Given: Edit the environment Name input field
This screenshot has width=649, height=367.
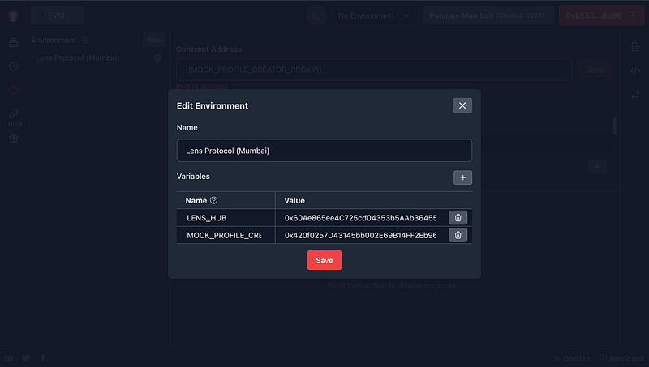Looking at the screenshot, I should click(x=324, y=151).
